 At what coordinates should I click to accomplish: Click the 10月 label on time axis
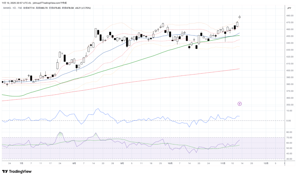(x=170, y=163)
